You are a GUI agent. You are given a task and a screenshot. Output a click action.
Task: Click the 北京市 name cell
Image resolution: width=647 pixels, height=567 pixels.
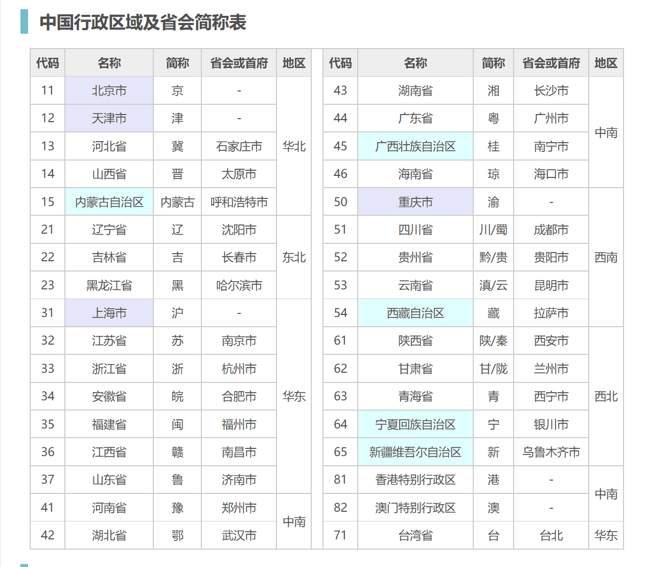click(x=109, y=91)
